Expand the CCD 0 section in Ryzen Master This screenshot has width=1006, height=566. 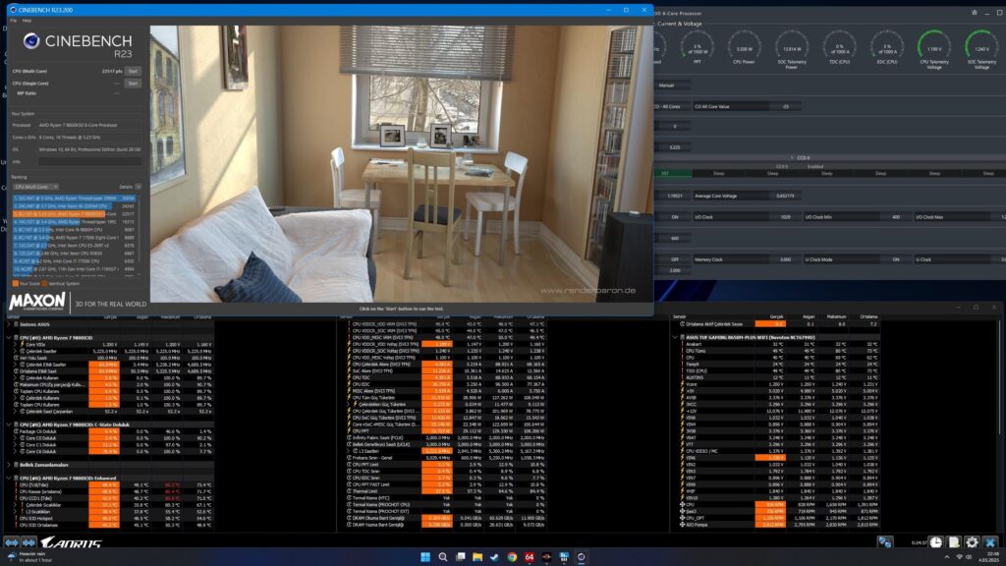792,157
